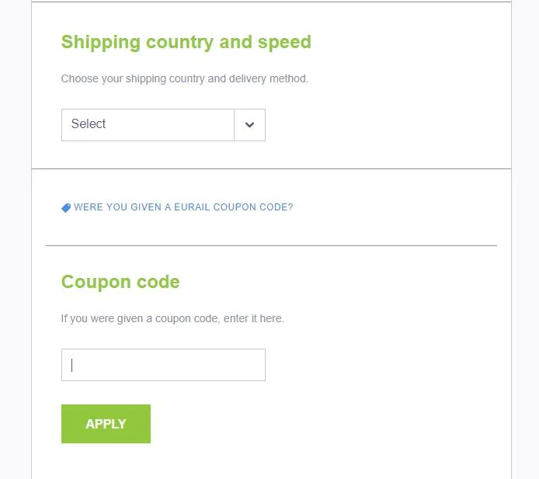Click the "Select" placeholder text in dropdown
This screenshot has width=539, height=479.
pos(89,124)
